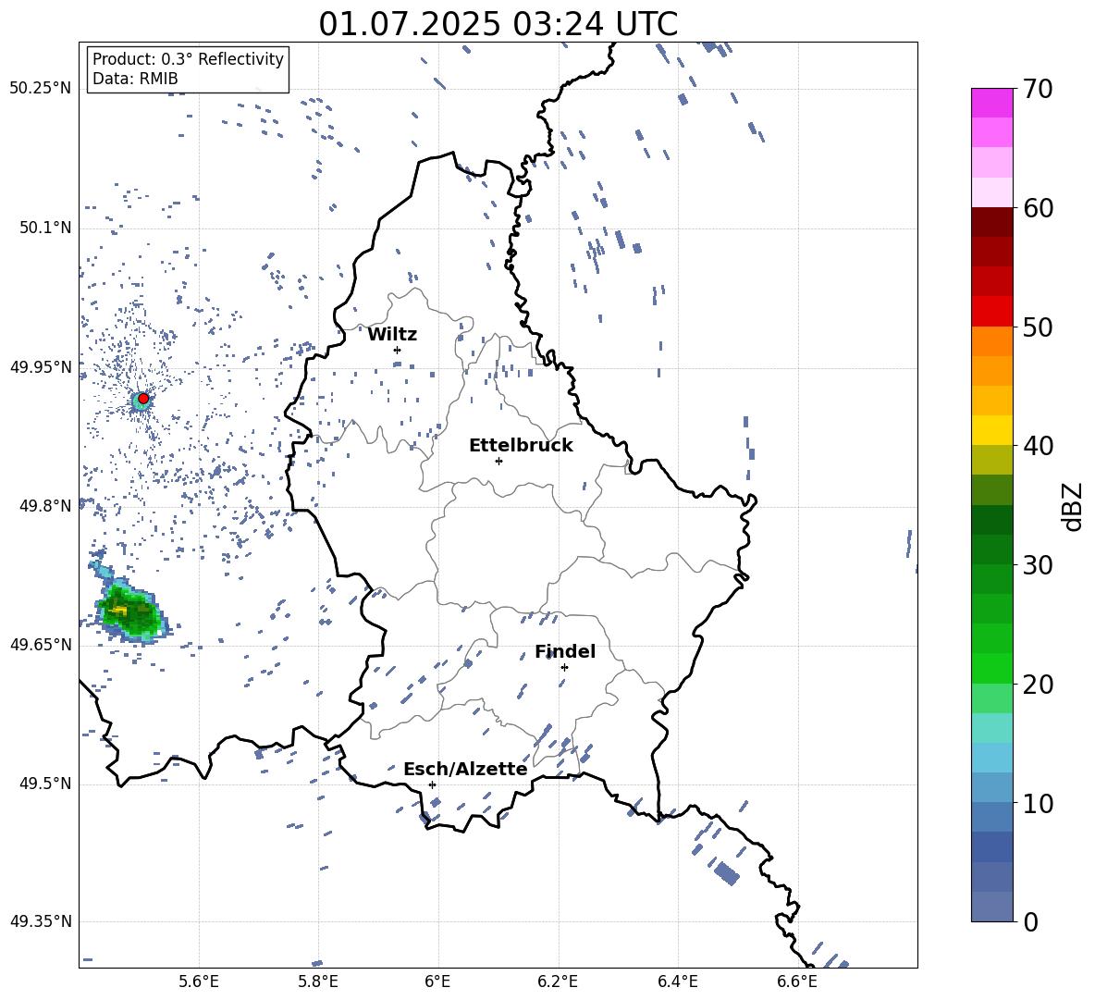Click the bright red colorbar swatch above 50
Image resolution: width=1095 pixels, height=1000 pixels.
[x=991, y=312]
